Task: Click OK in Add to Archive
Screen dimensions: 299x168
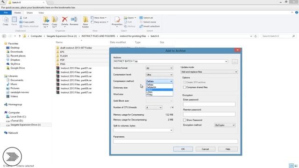Action: tap(183, 149)
